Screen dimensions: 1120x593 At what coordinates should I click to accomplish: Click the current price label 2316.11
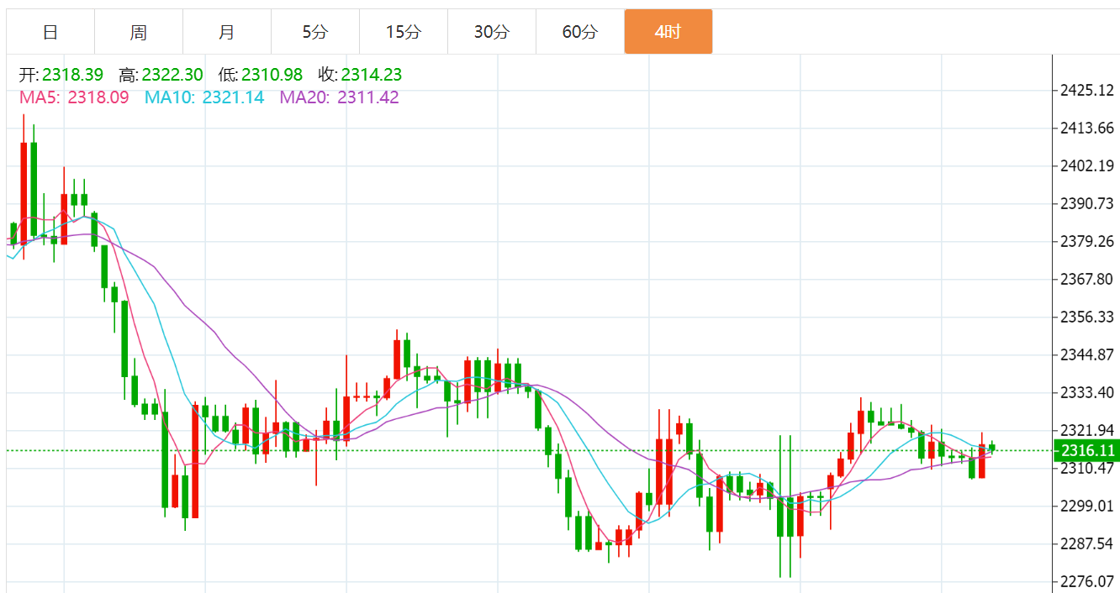1088,451
